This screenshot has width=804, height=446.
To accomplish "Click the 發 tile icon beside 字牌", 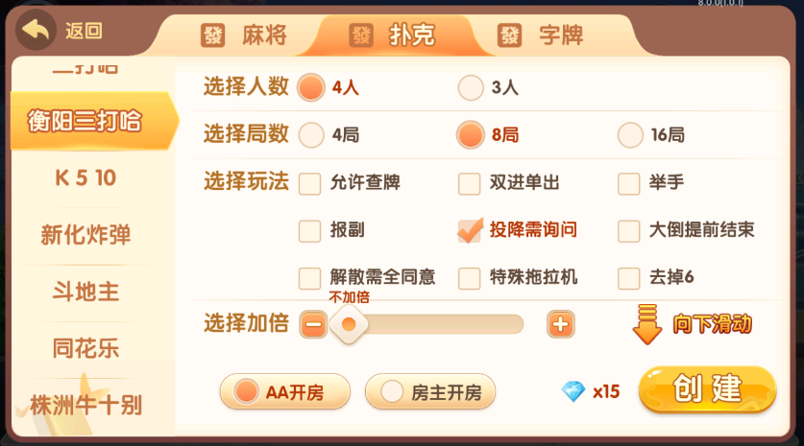I will click(x=509, y=35).
